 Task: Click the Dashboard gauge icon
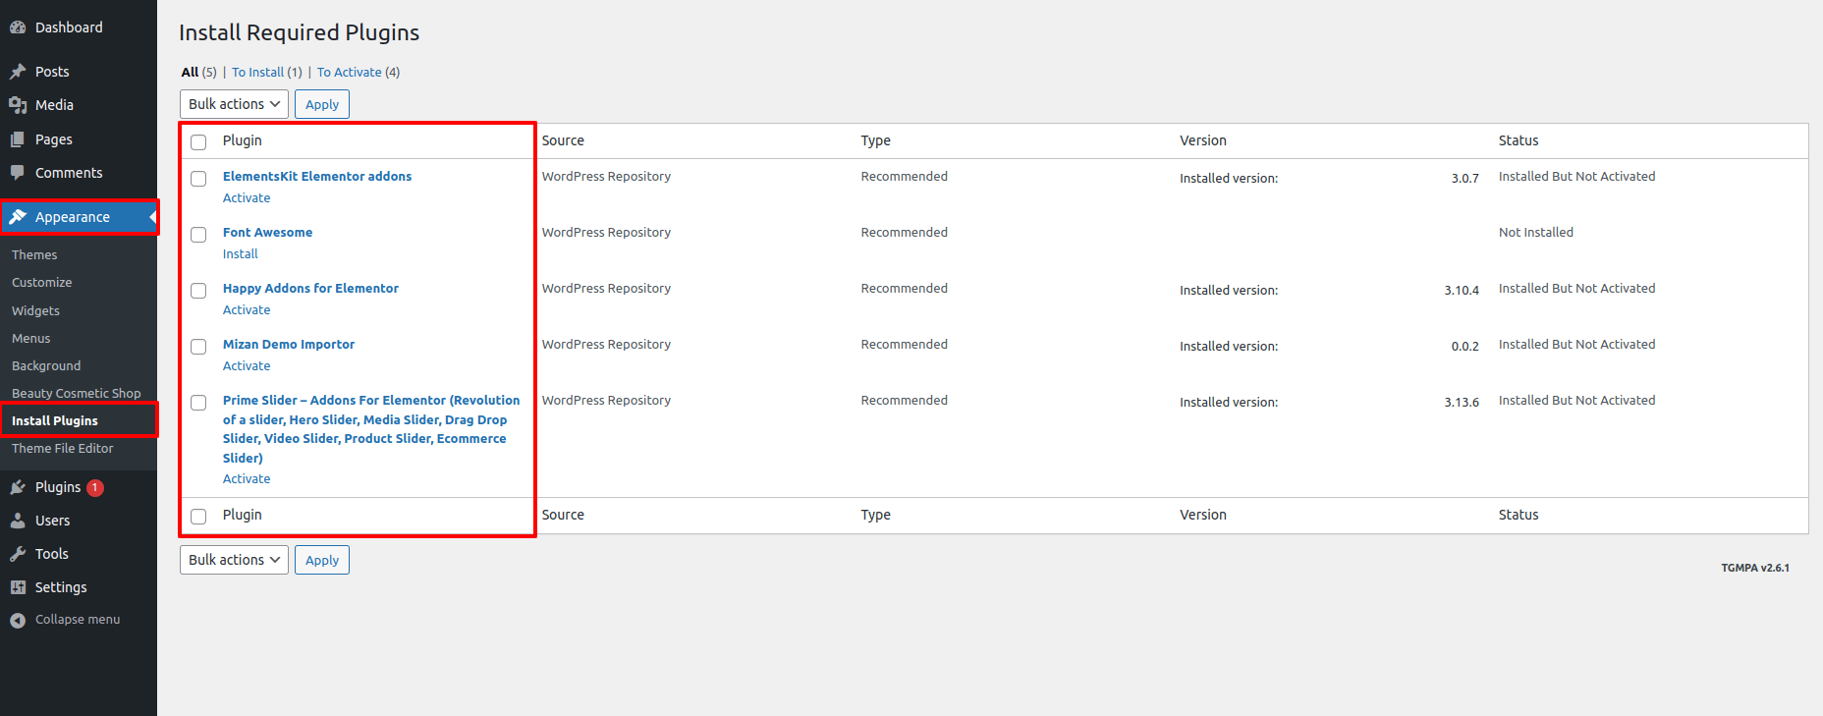pyautogui.click(x=18, y=28)
